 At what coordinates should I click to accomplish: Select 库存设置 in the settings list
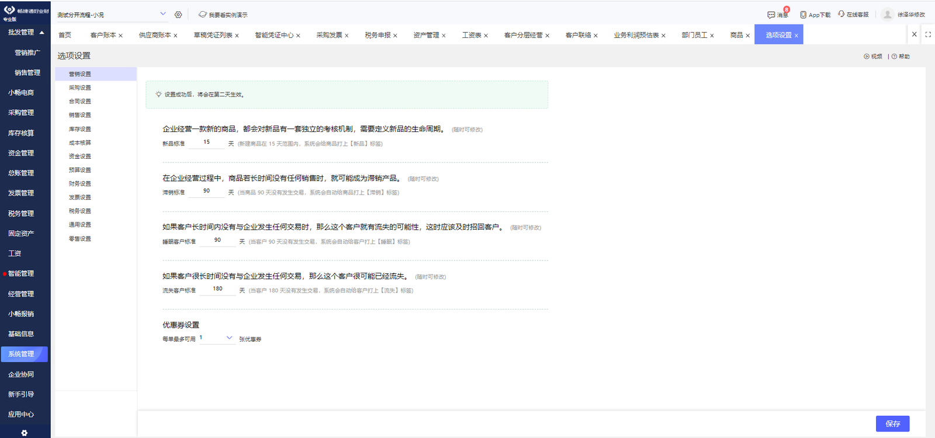(x=80, y=129)
